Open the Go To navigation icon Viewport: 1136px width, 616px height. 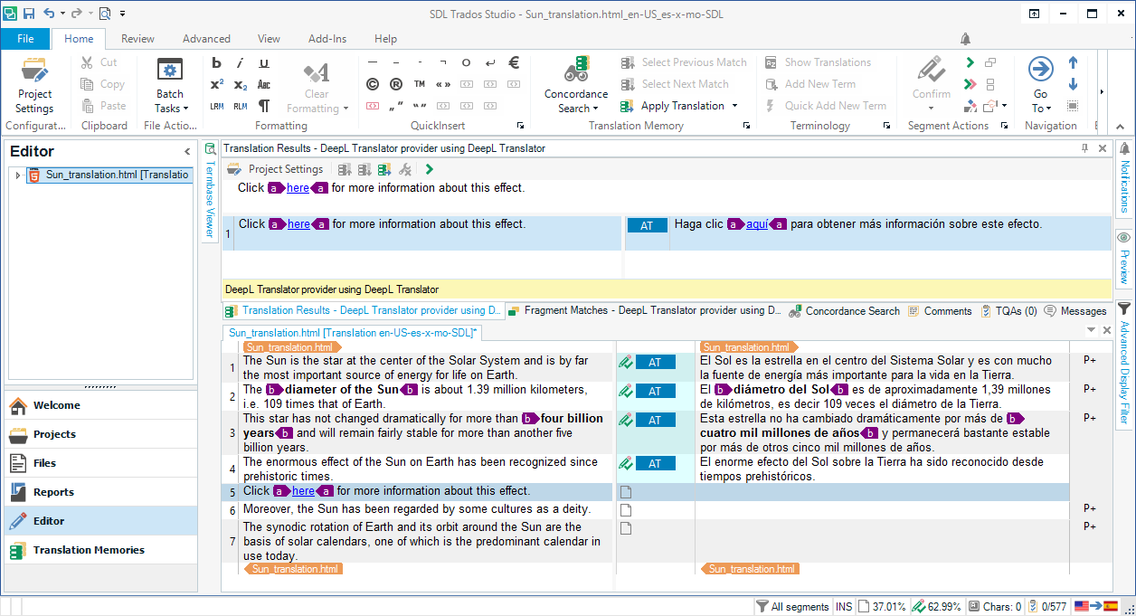pos(1040,86)
